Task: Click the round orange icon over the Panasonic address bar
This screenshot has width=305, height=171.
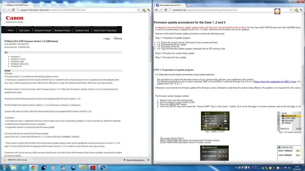Action: 277,11
